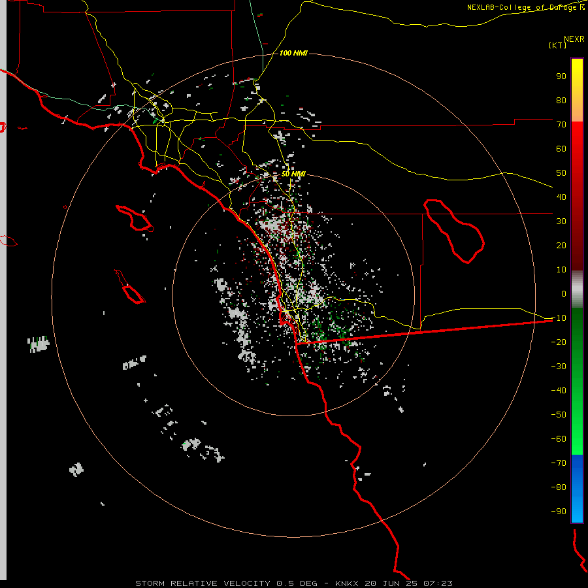Pick the gray zero-velocity band of color scale
Image resolution: width=588 pixels, height=588 pixels.
coord(577,289)
